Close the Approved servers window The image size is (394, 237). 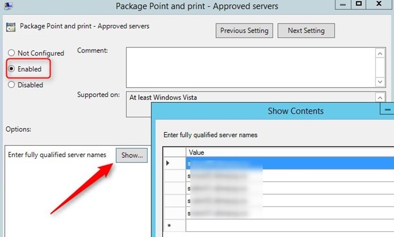tap(379, 5)
